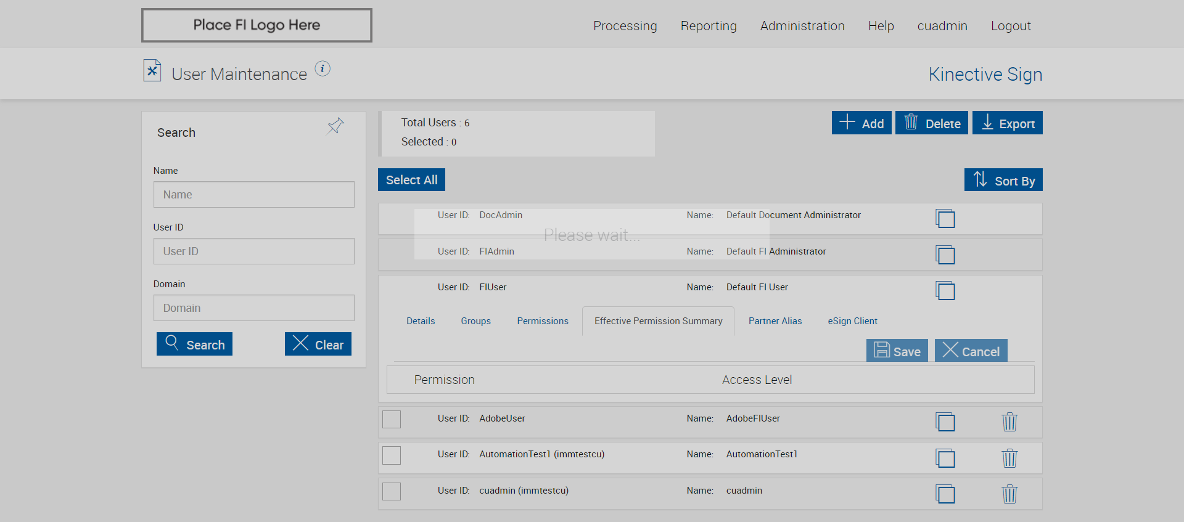Screen dimensions: 1184x522
Task: Click into the User ID search field
Action: point(253,251)
